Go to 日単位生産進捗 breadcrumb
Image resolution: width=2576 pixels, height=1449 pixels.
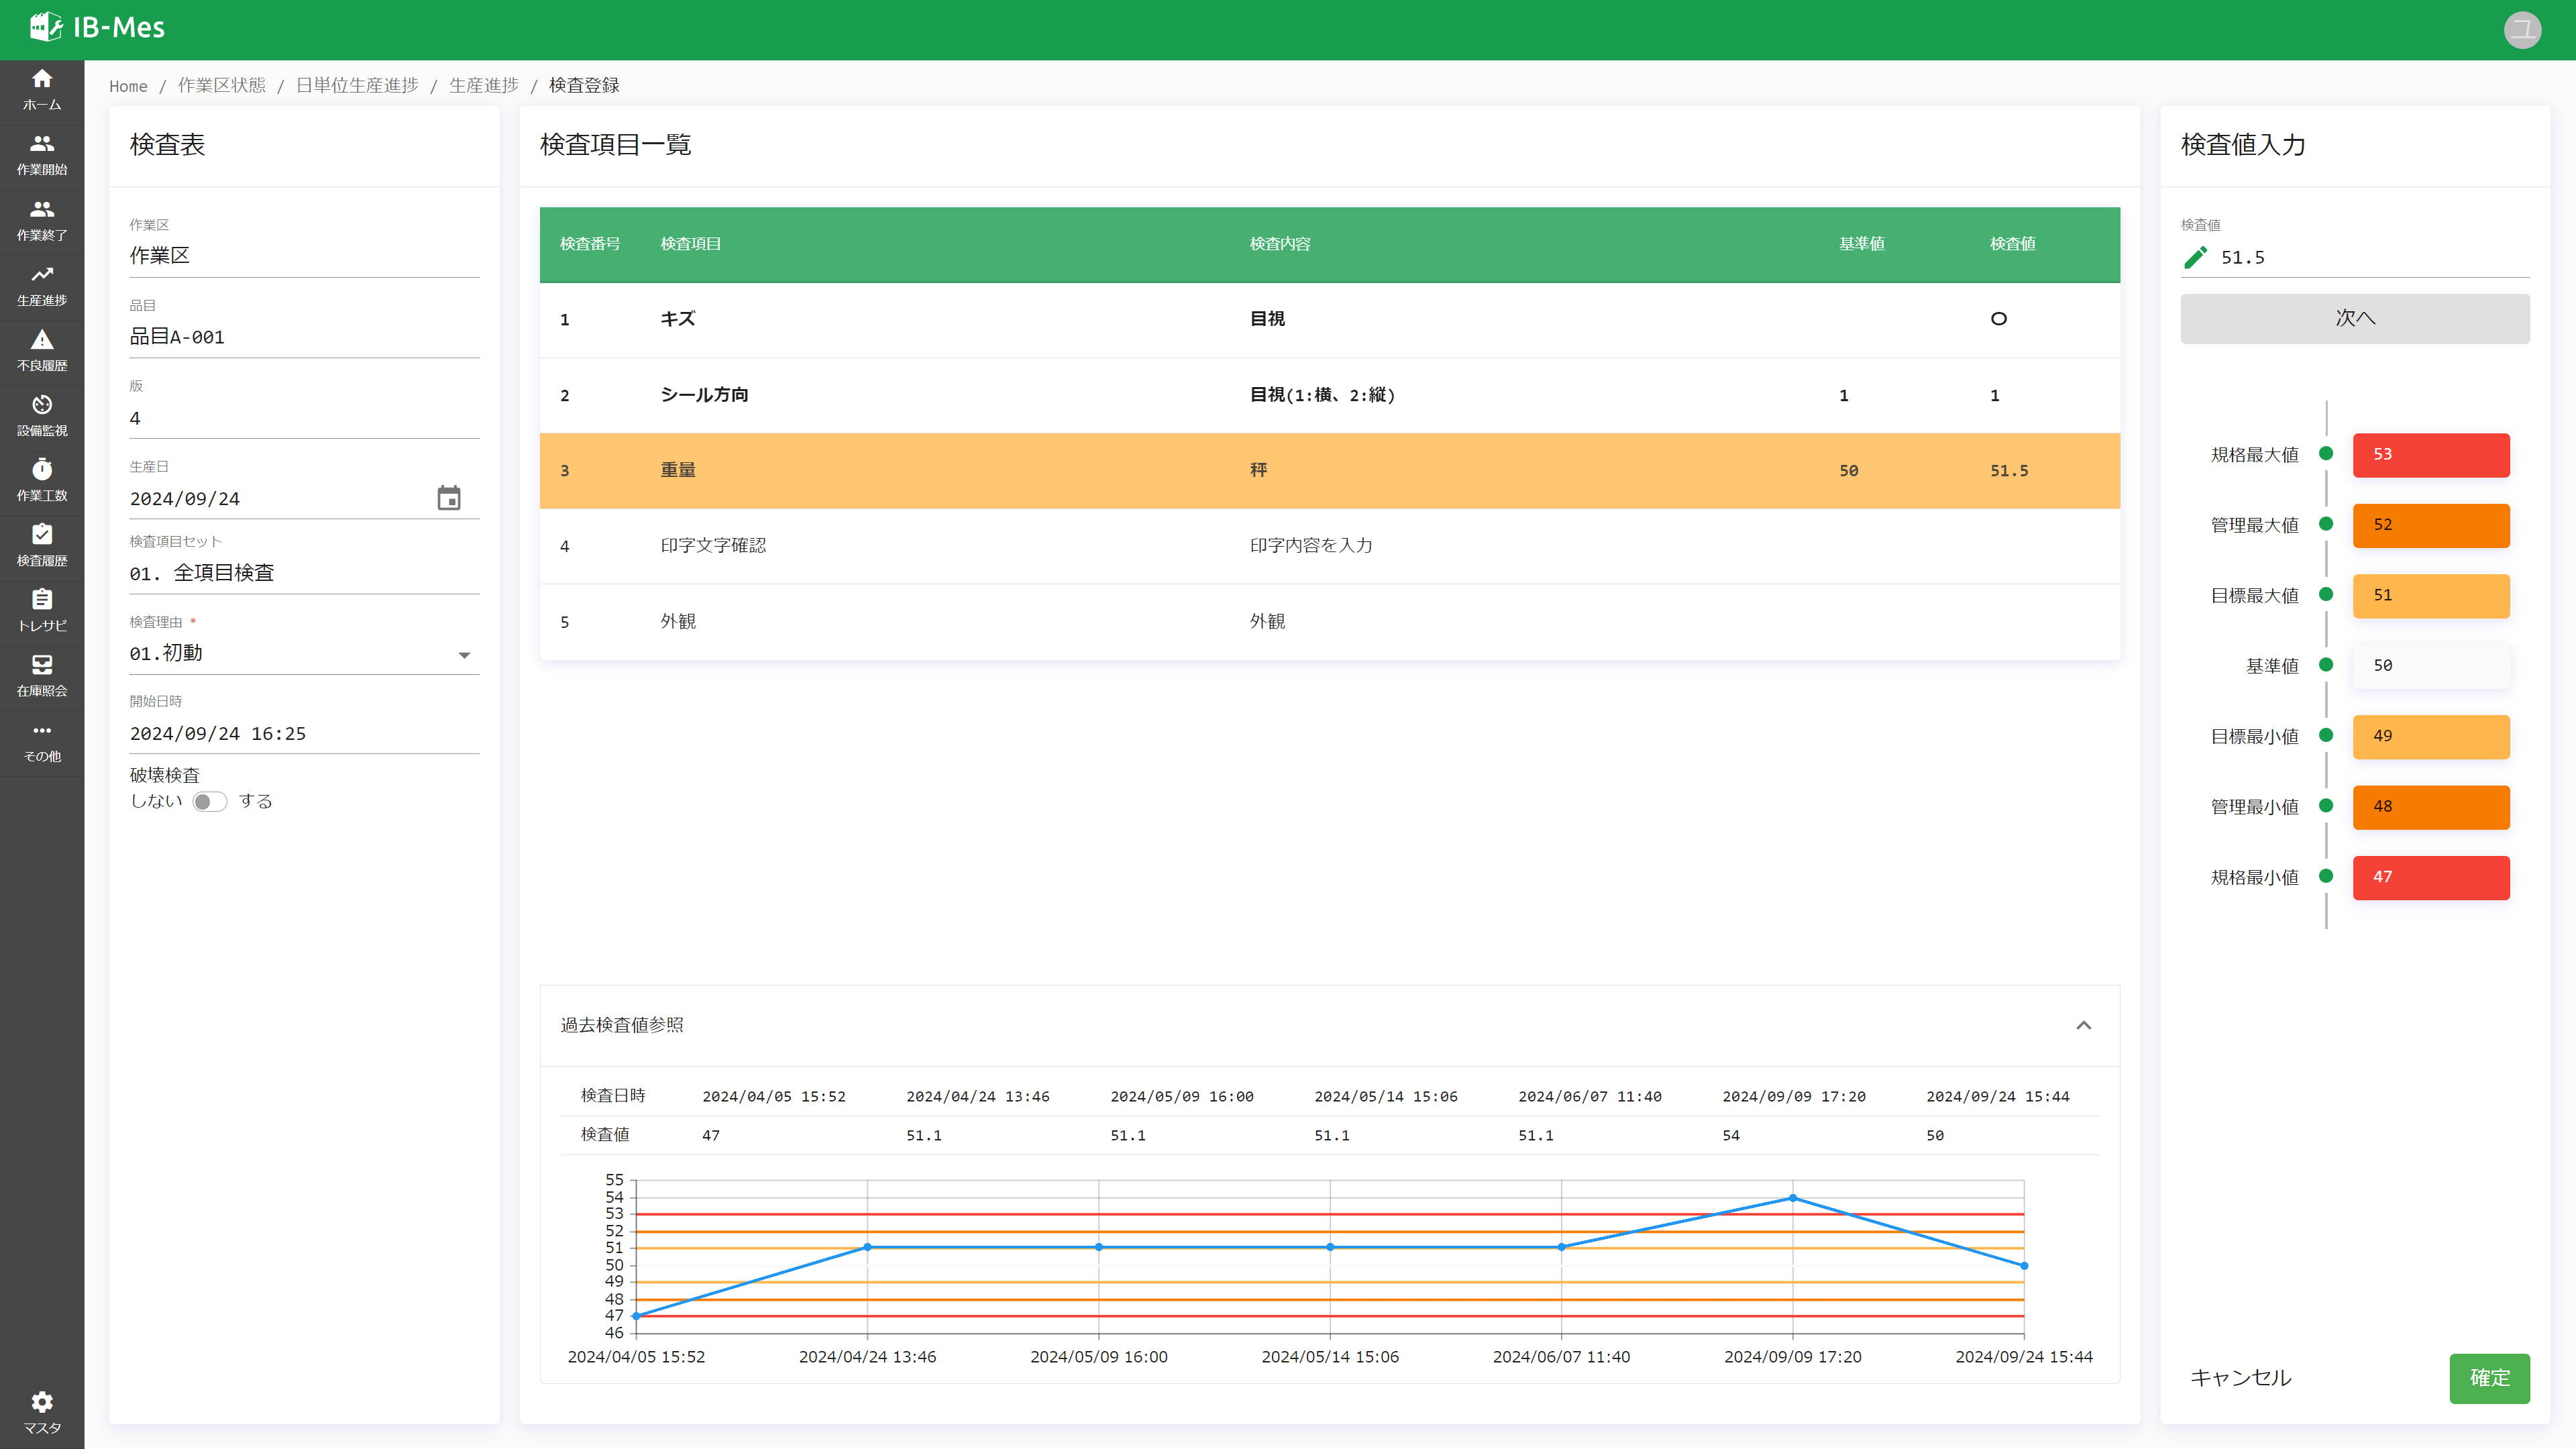point(357,86)
